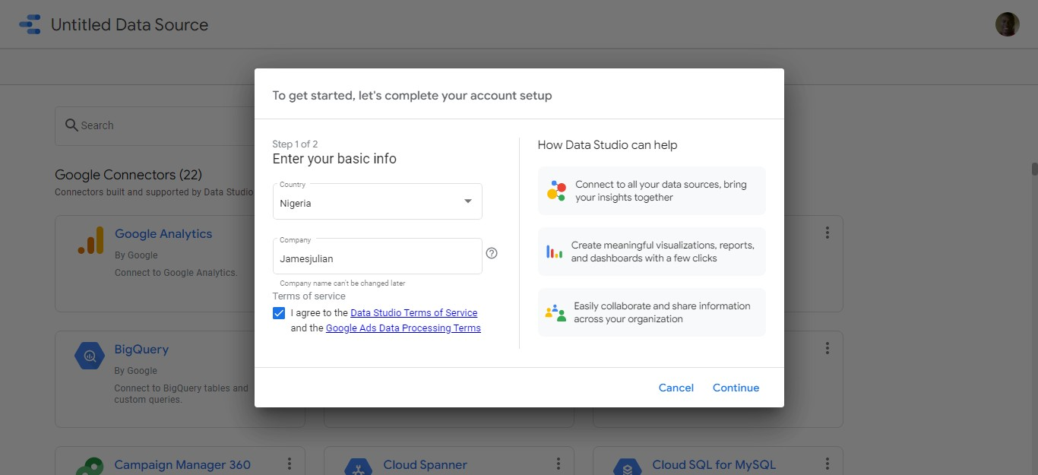Click the BigQuery connector title
This screenshot has height=475, width=1038.
[141, 350]
